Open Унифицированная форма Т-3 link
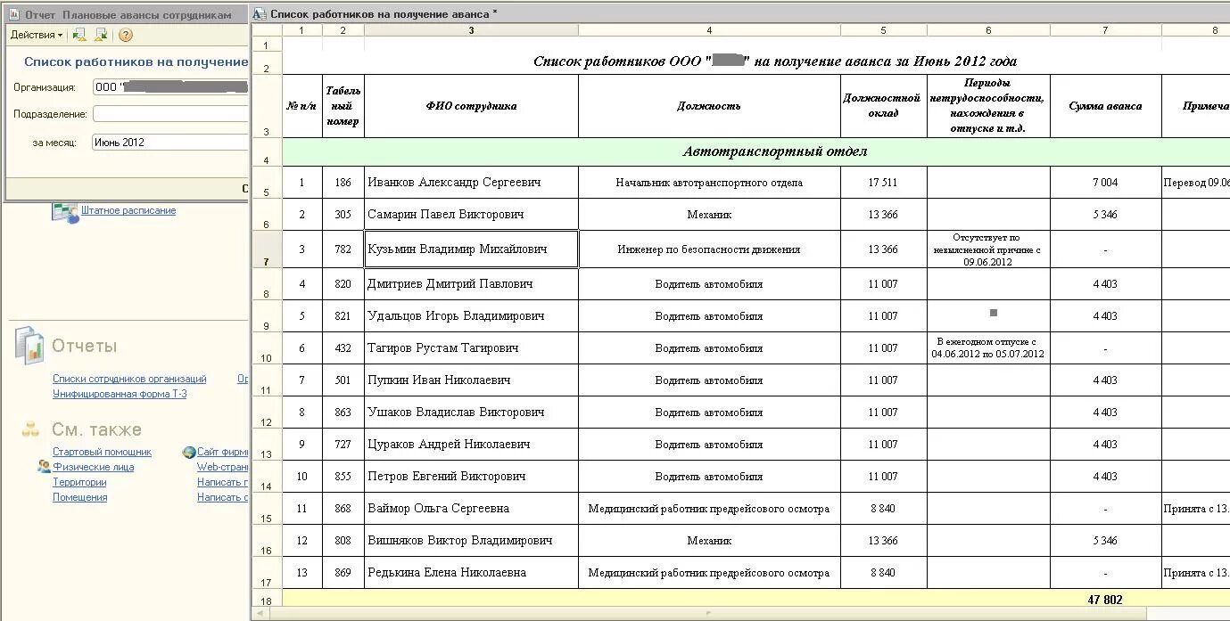The image size is (1230, 621). [x=120, y=394]
